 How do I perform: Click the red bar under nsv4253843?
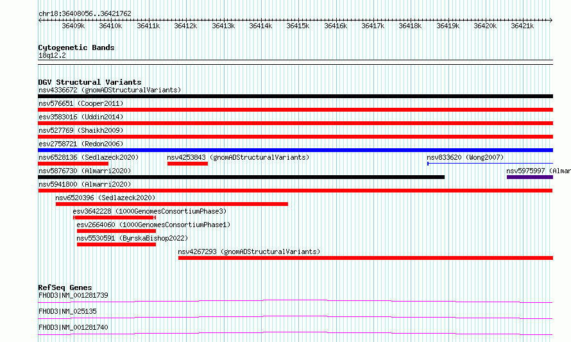click(x=187, y=164)
